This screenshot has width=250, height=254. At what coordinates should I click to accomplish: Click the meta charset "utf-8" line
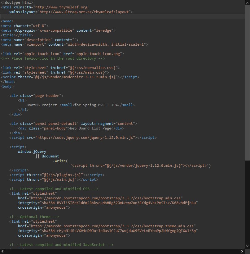24,26
